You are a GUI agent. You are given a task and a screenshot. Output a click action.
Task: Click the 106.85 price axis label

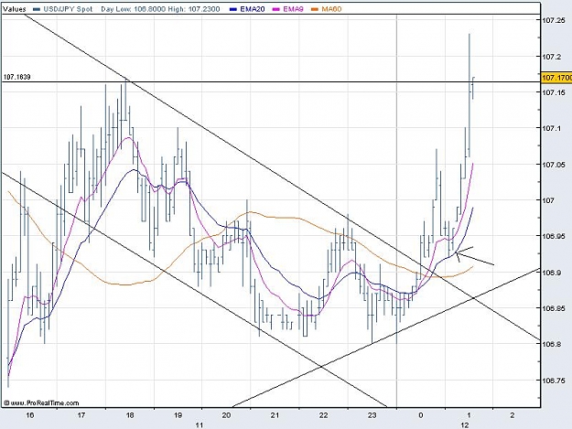[x=554, y=308]
